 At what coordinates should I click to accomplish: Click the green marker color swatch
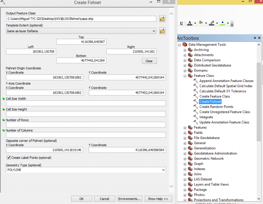223,23
